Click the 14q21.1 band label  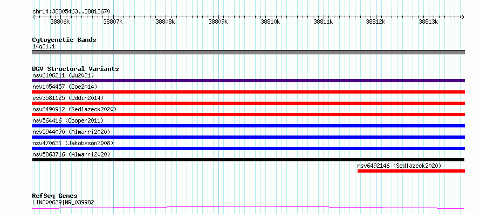point(44,47)
